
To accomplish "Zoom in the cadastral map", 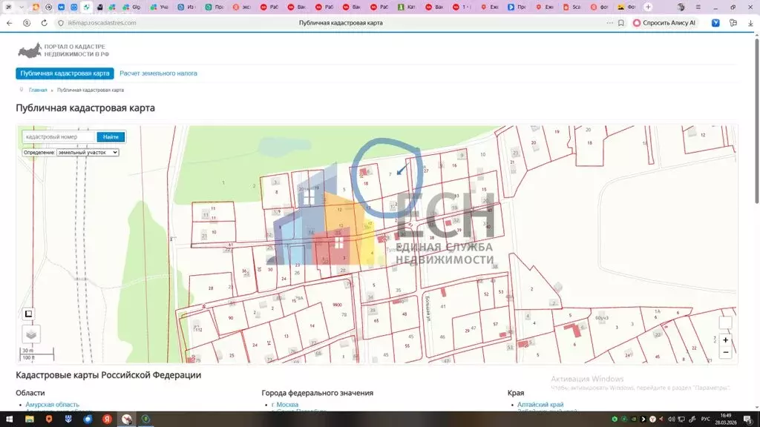I will click(x=725, y=340).
